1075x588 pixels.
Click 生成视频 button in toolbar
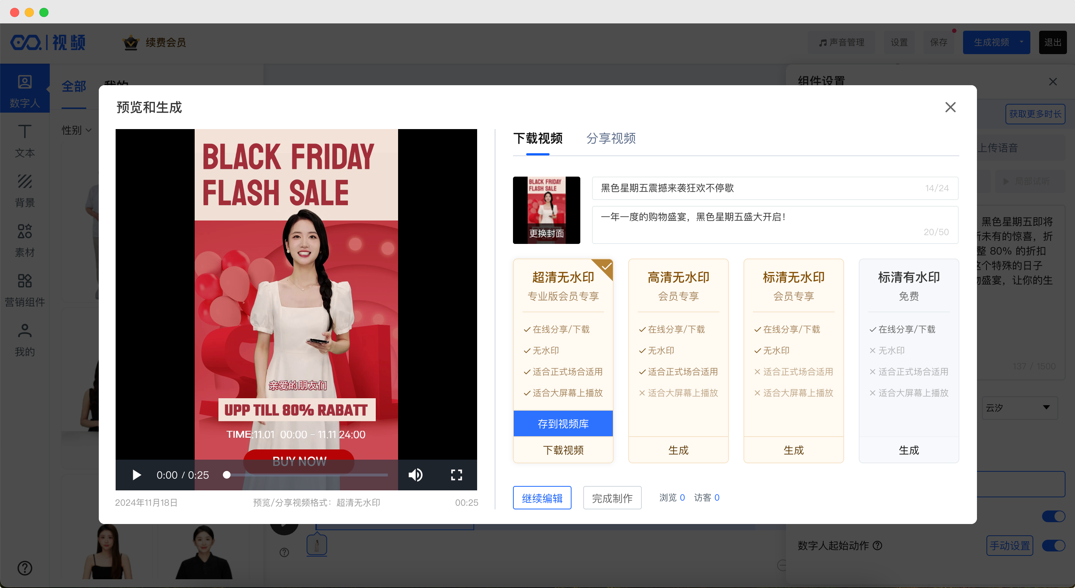(x=991, y=42)
